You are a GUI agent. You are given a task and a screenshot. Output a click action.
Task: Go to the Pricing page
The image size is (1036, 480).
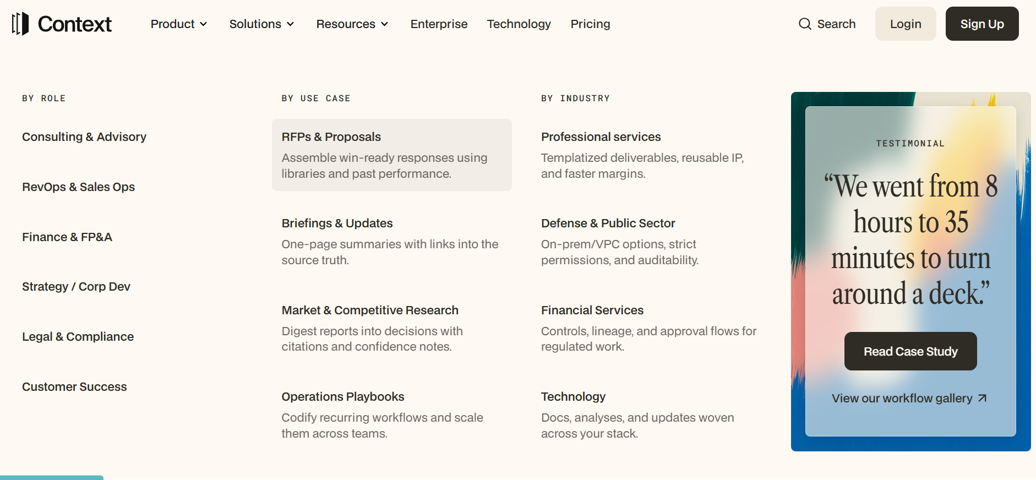click(x=590, y=24)
